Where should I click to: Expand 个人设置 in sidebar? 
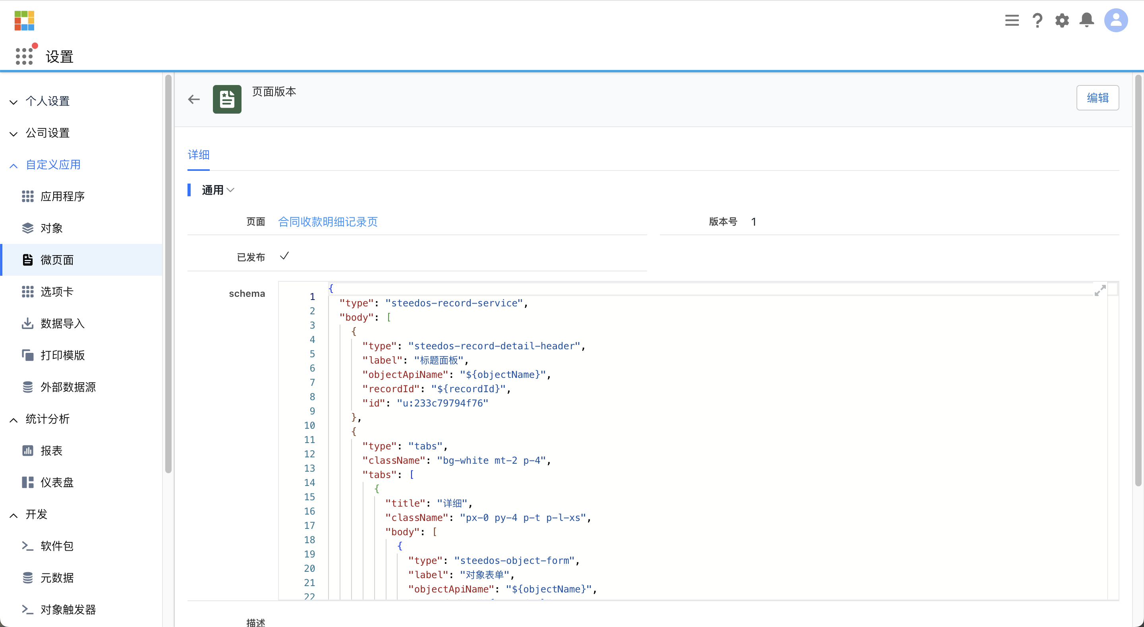click(47, 101)
